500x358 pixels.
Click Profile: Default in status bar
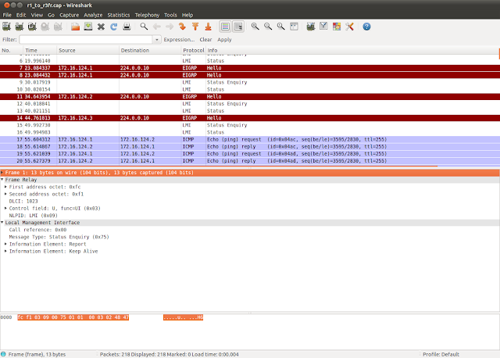(x=441, y=355)
